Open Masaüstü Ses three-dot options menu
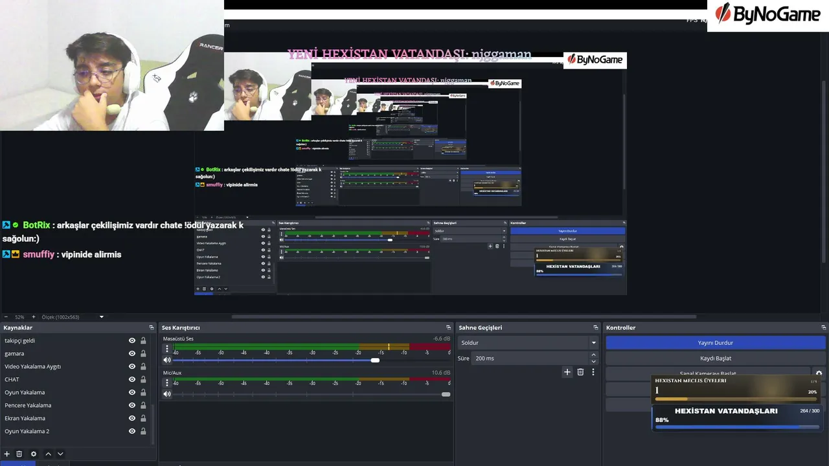 tap(167, 348)
